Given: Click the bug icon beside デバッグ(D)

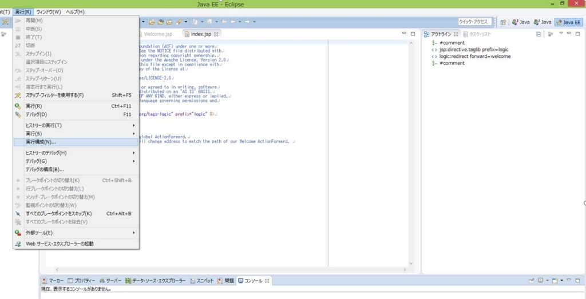Looking at the screenshot, I should click(18, 114).
